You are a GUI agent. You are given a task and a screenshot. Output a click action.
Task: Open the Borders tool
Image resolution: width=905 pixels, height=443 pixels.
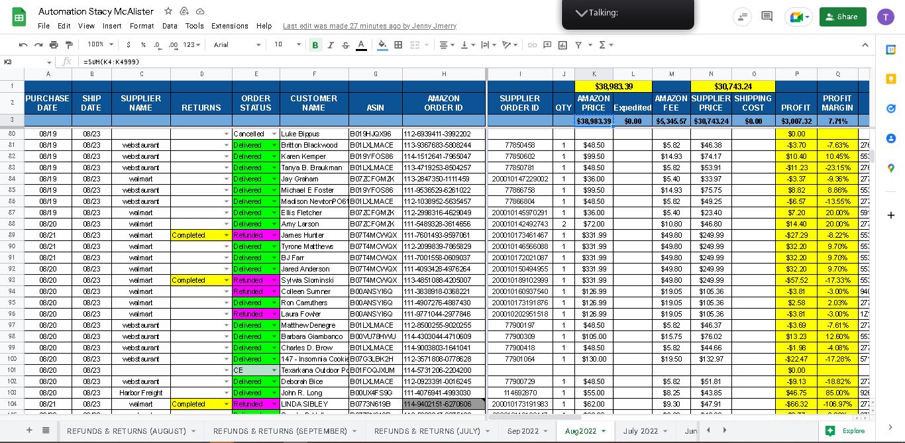click(x=398, y=44)
